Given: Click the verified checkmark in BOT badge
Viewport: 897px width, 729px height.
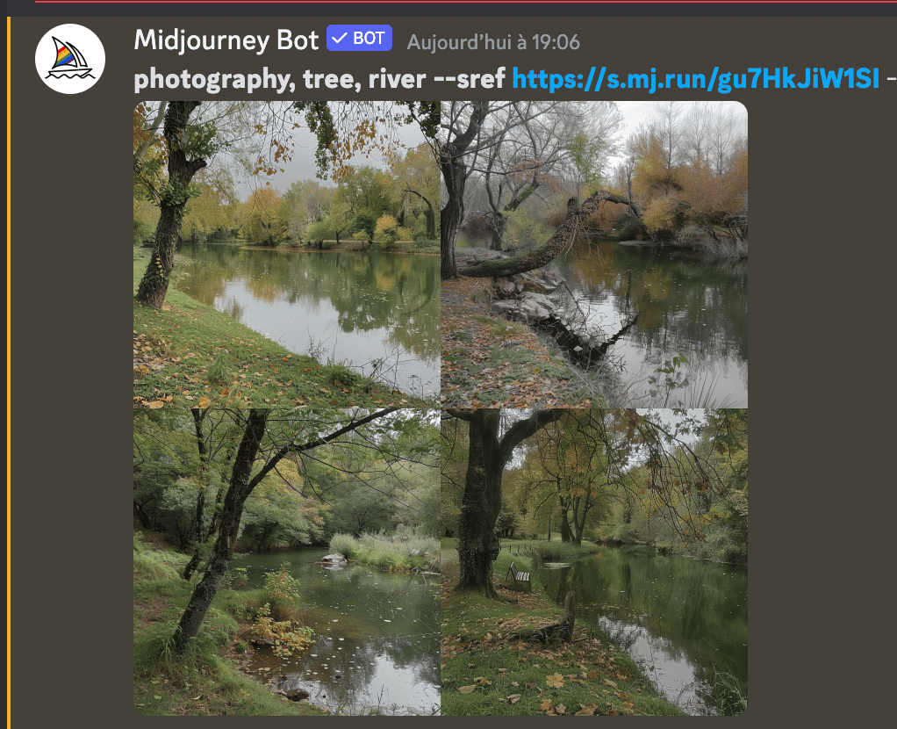Looking at the screenshot, I should point(340,38).
